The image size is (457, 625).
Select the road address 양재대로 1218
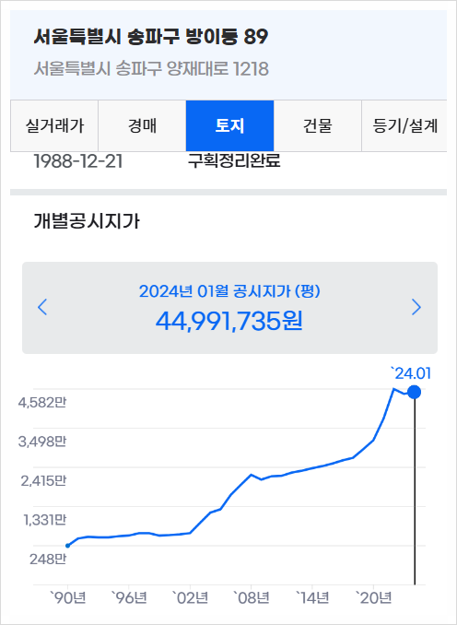(x=217, y=69)
